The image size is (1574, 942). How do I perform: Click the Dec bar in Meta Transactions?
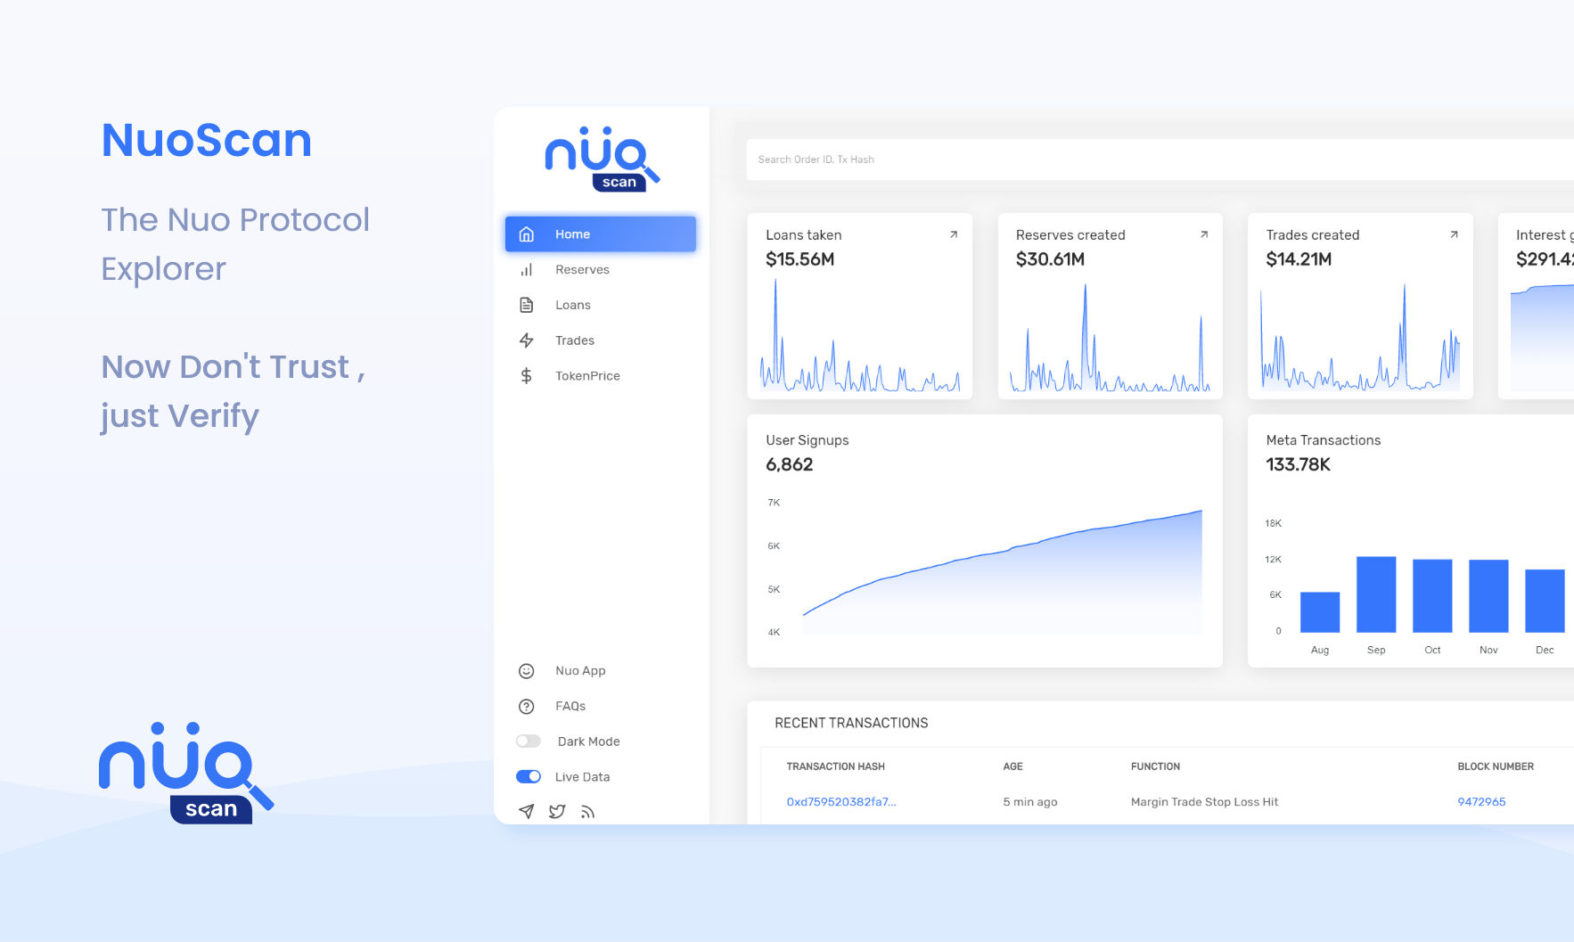(x=1545, y=601)
